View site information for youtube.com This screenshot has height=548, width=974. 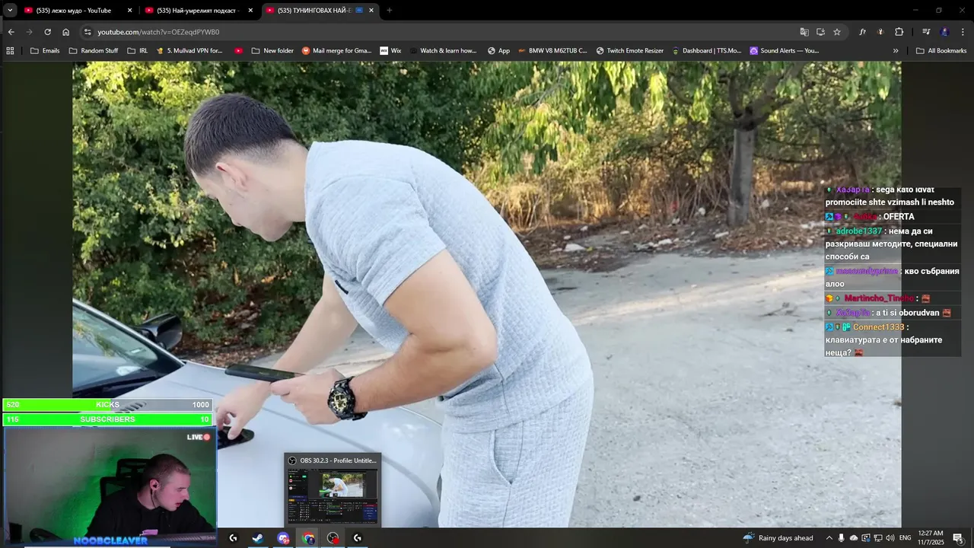(x=88, y=32)
